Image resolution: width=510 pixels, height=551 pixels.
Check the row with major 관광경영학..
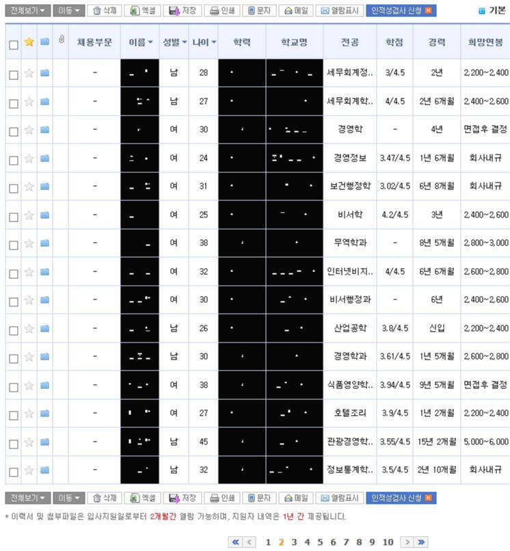coord(14,444)
